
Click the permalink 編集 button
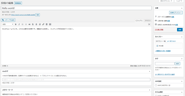click(38, 15)
